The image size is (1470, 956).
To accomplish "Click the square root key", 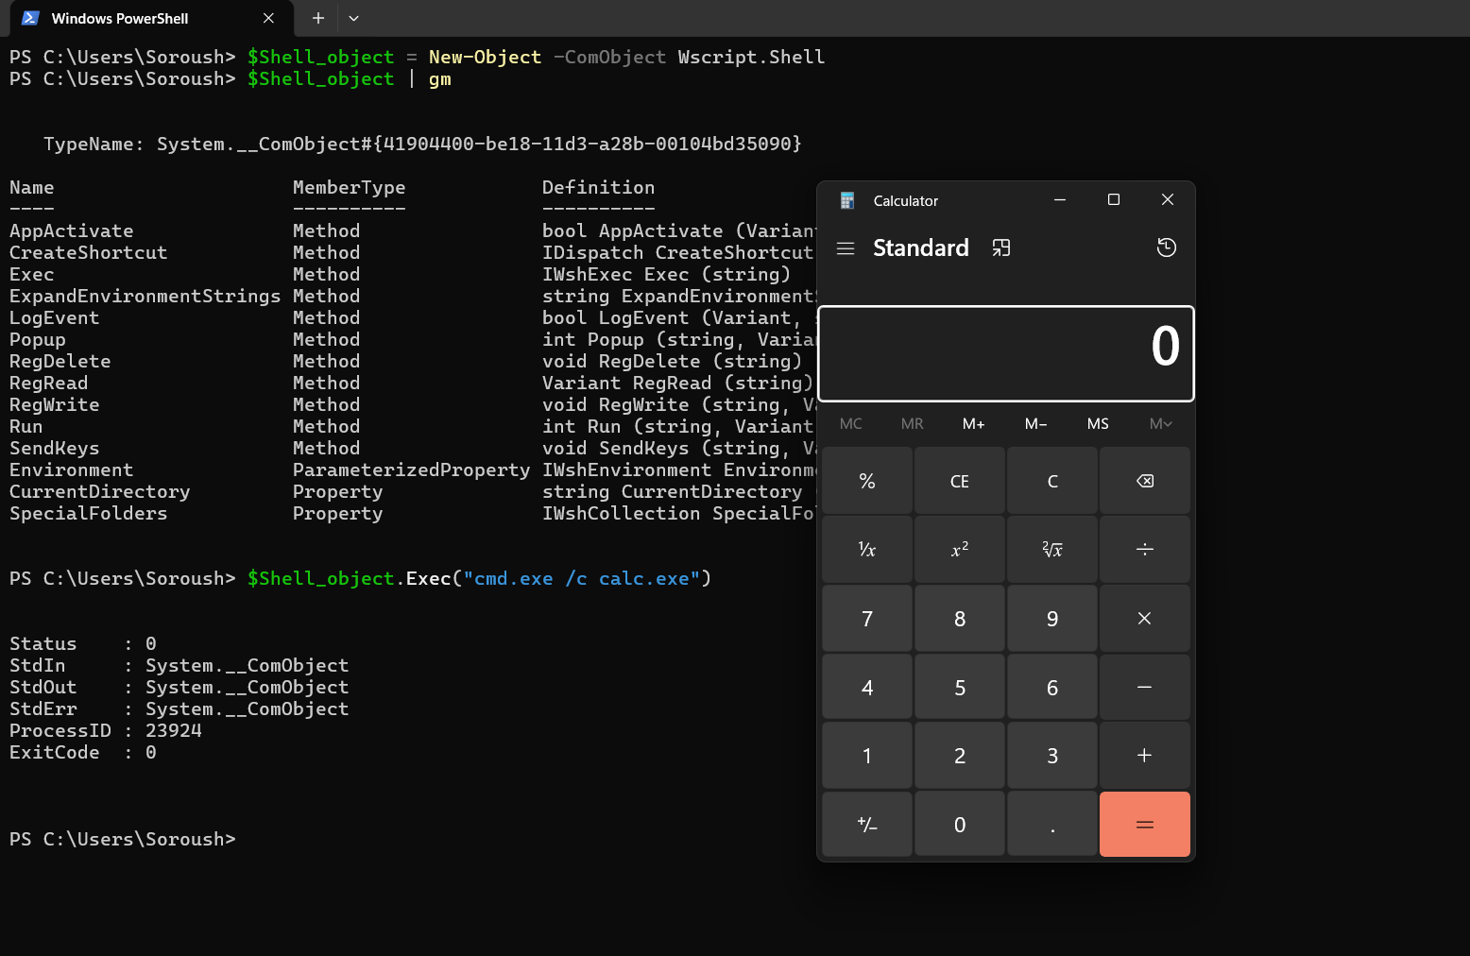I will coord(1052,550).
